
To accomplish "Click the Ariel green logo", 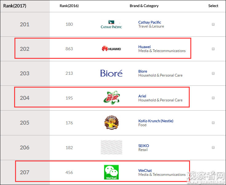I will (x=111, y=98).
